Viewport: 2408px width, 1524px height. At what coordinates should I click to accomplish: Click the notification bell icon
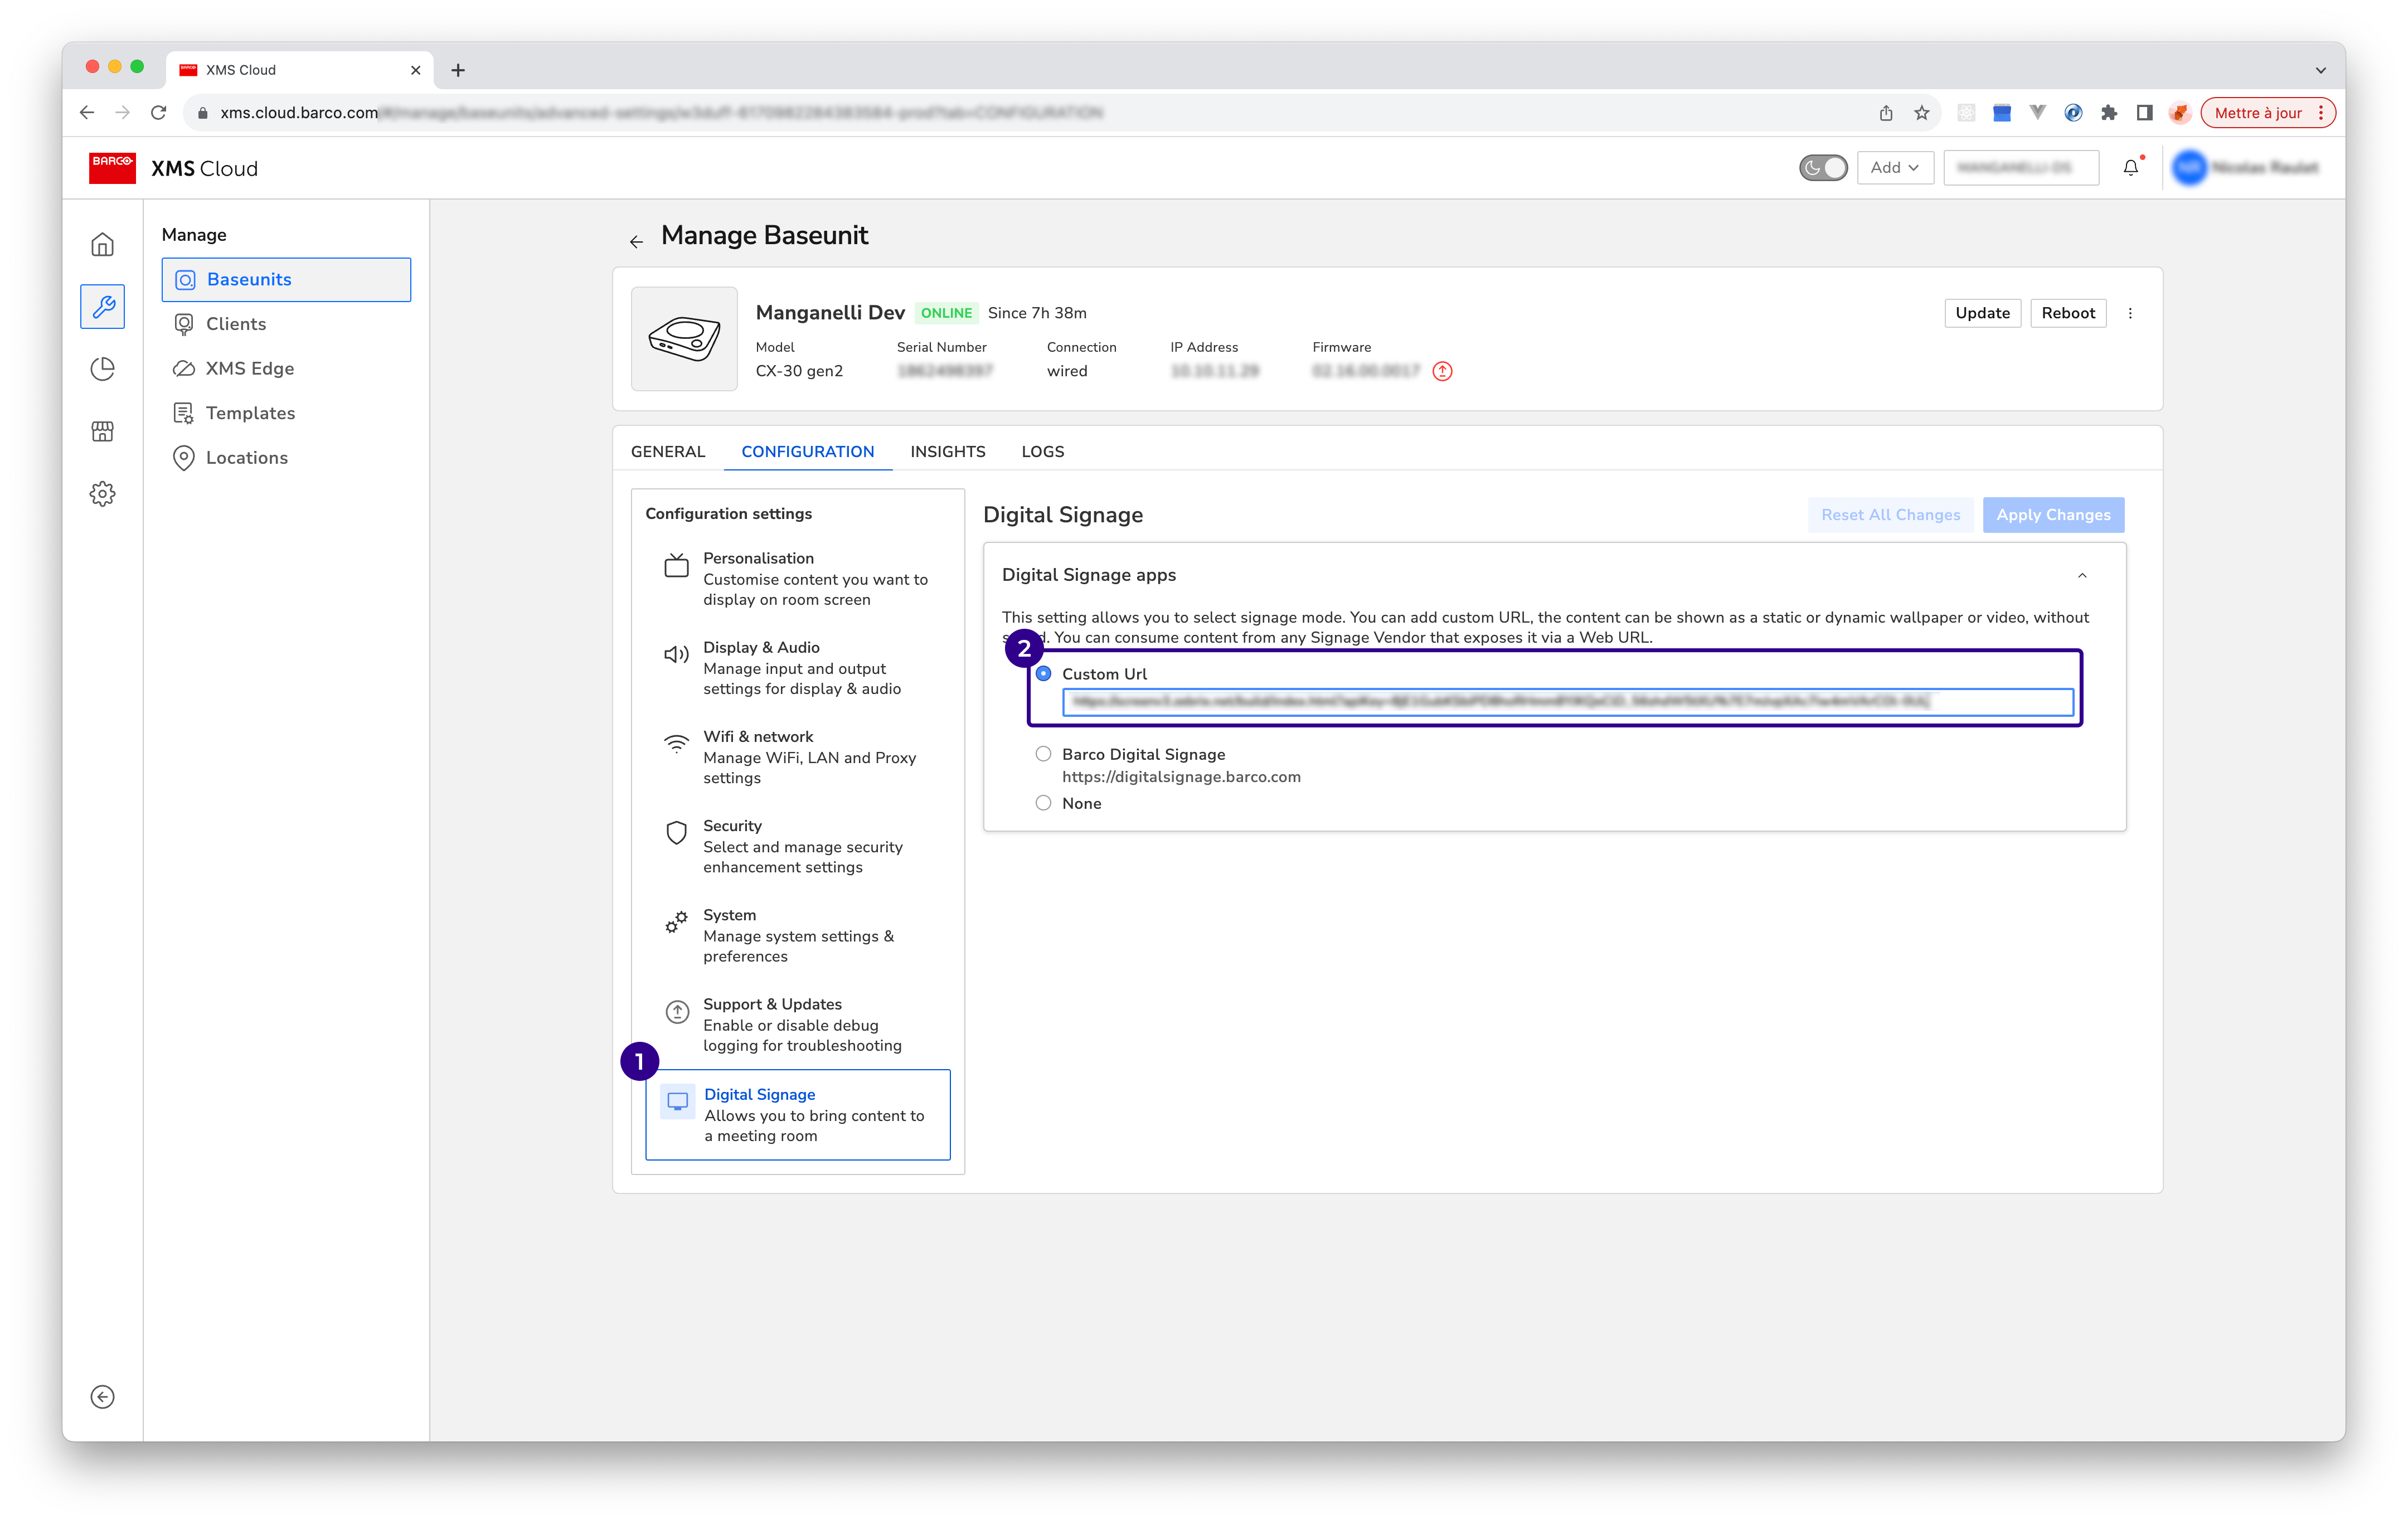[2130, 168]
